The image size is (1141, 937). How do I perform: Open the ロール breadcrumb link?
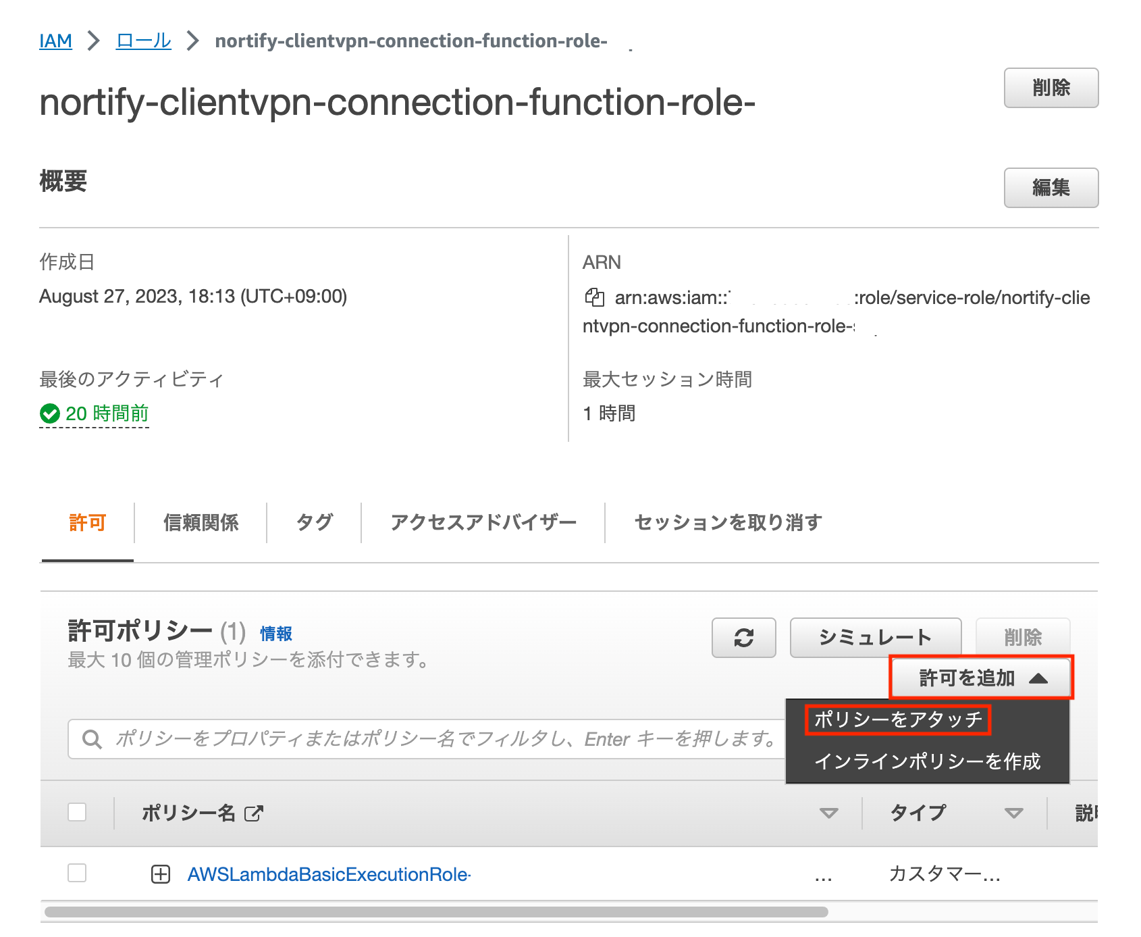point(142,41)
